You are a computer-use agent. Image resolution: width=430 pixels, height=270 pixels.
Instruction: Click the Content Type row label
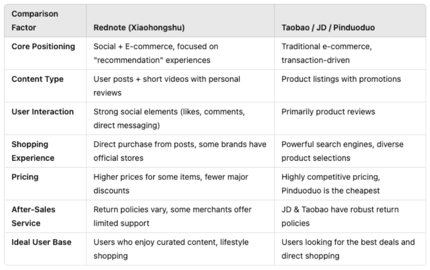point(37,79)
